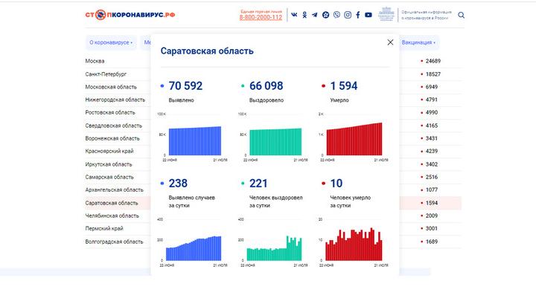The height and width of the screenshot is (301, 536).
Task: Click the green Выздоровело bar chart
Action: (275, 141)
